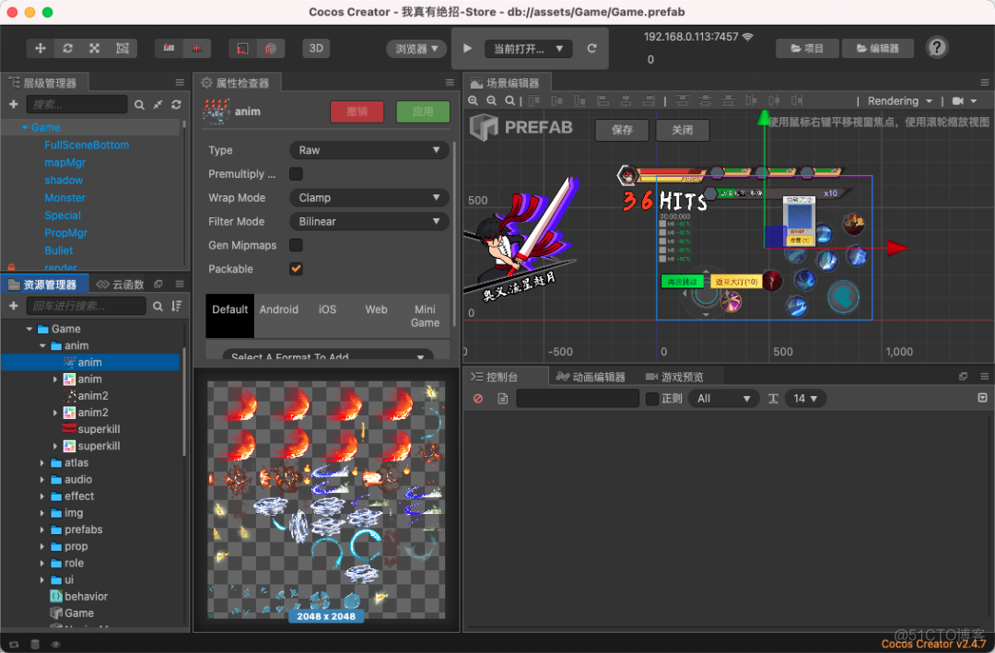Select the superkill texture asset
995x653 pixels.
tap(91, 429)
